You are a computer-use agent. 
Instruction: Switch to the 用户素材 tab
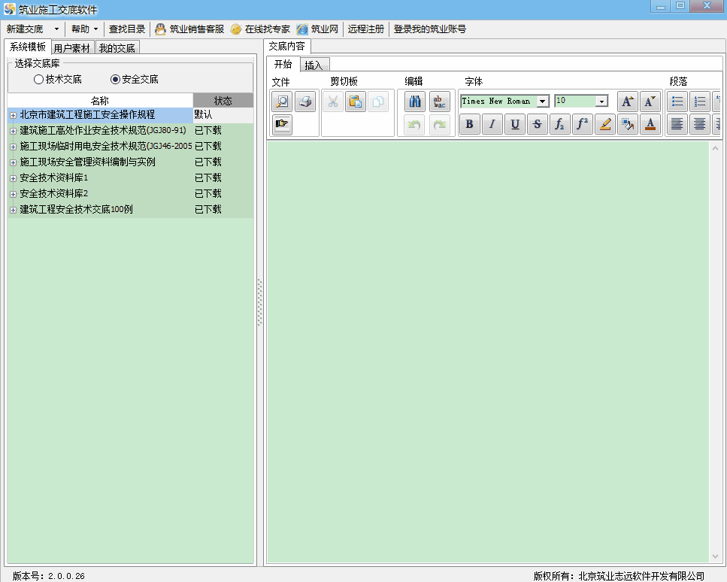(72, 48)
